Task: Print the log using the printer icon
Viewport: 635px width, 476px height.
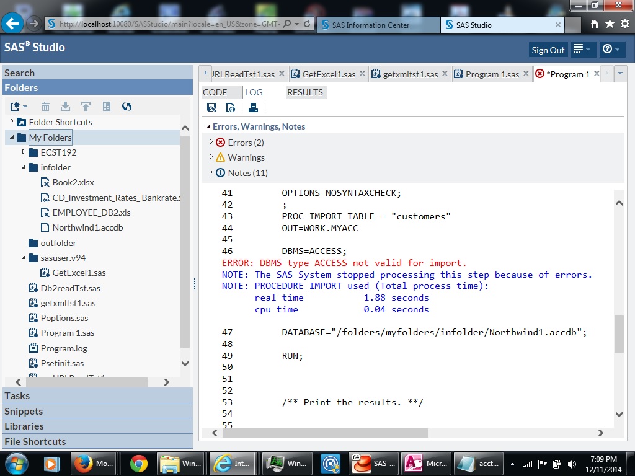Action: tap(253, 107)
